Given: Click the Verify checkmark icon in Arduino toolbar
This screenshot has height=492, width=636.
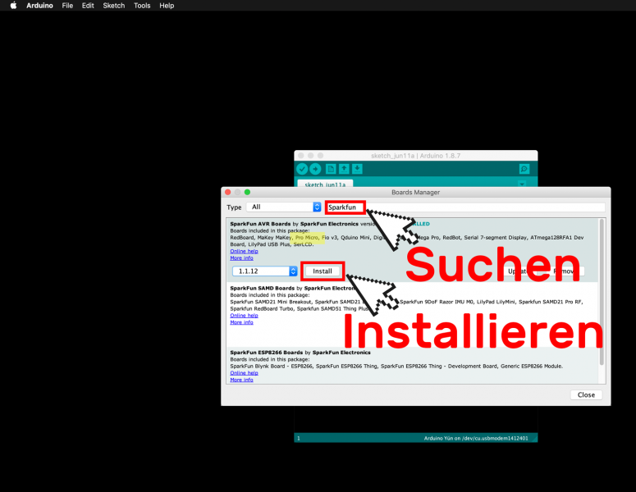Looking at the screenshot, I should tap(302, 169).
